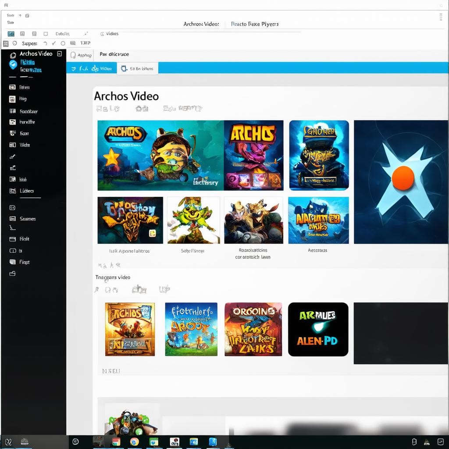The width and height of the screenshot is (449, 449).
Task: Click the icon next to Scames in sidebar
Action: (x=12, y=219)
